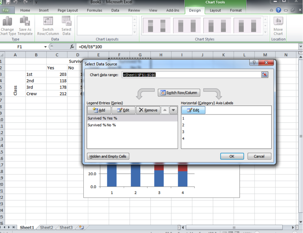Move series down with the down arrow
The image size is (303, 233).
point(173,110)
